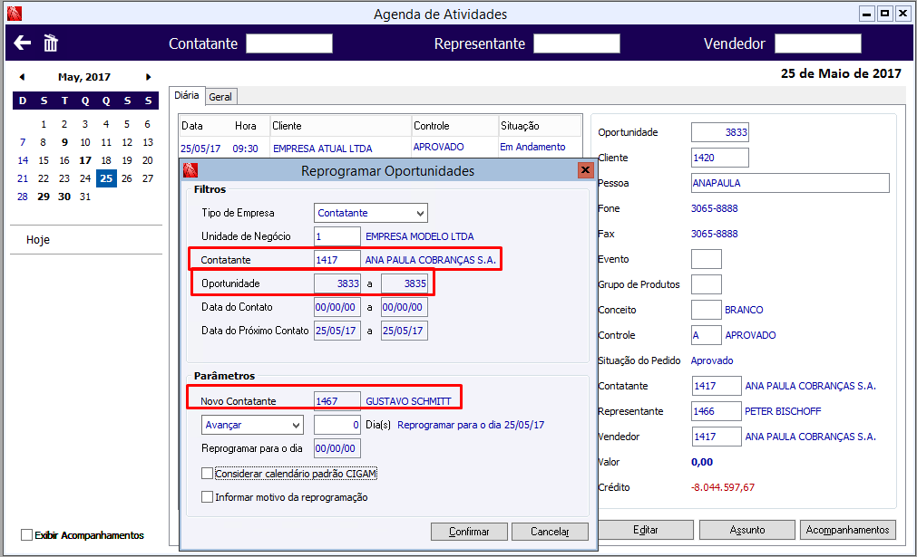The width and height of the screenshot is (917, 557).
Task: Click Pessoa field ANAPAULA
Action: [x=790, y=183]
